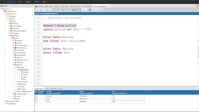Open the Tools menu
This screenshot has height=112, width=199.
tap(37, 2)
